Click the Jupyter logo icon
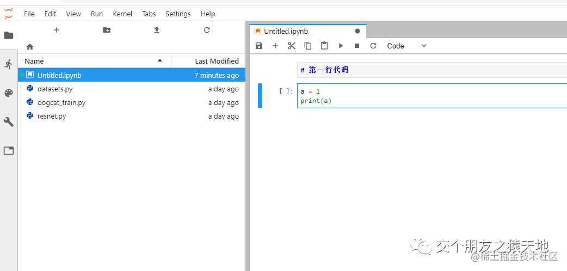 click(x=8, y=14)
